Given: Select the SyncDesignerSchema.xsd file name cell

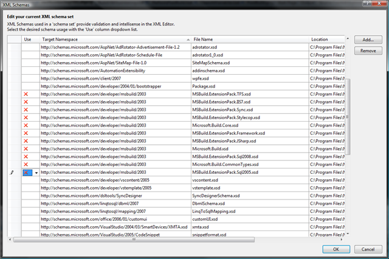Looking at the screenshot, I should click(x=250, y=196).
